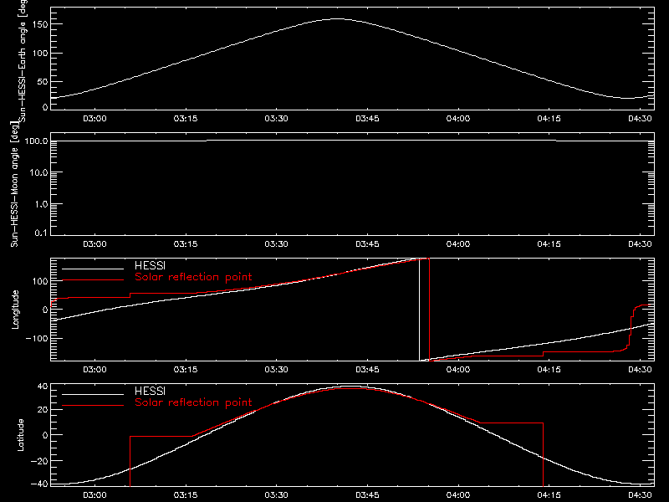
Task: Click the red legend line in Longitude plot
Action: click(93, 280)
